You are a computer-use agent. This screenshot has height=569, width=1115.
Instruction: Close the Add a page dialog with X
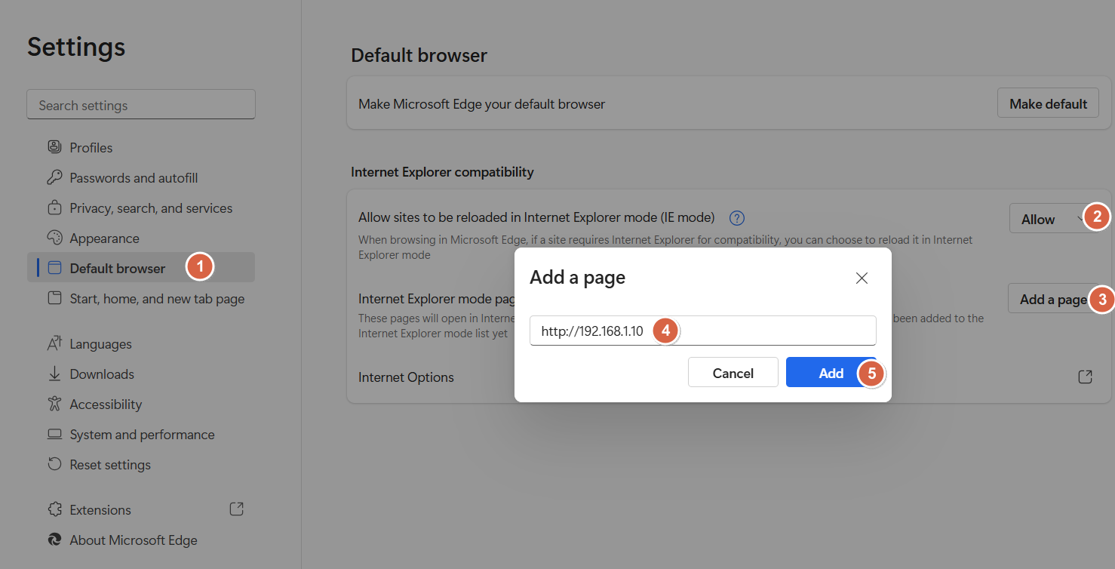point(862,278)
